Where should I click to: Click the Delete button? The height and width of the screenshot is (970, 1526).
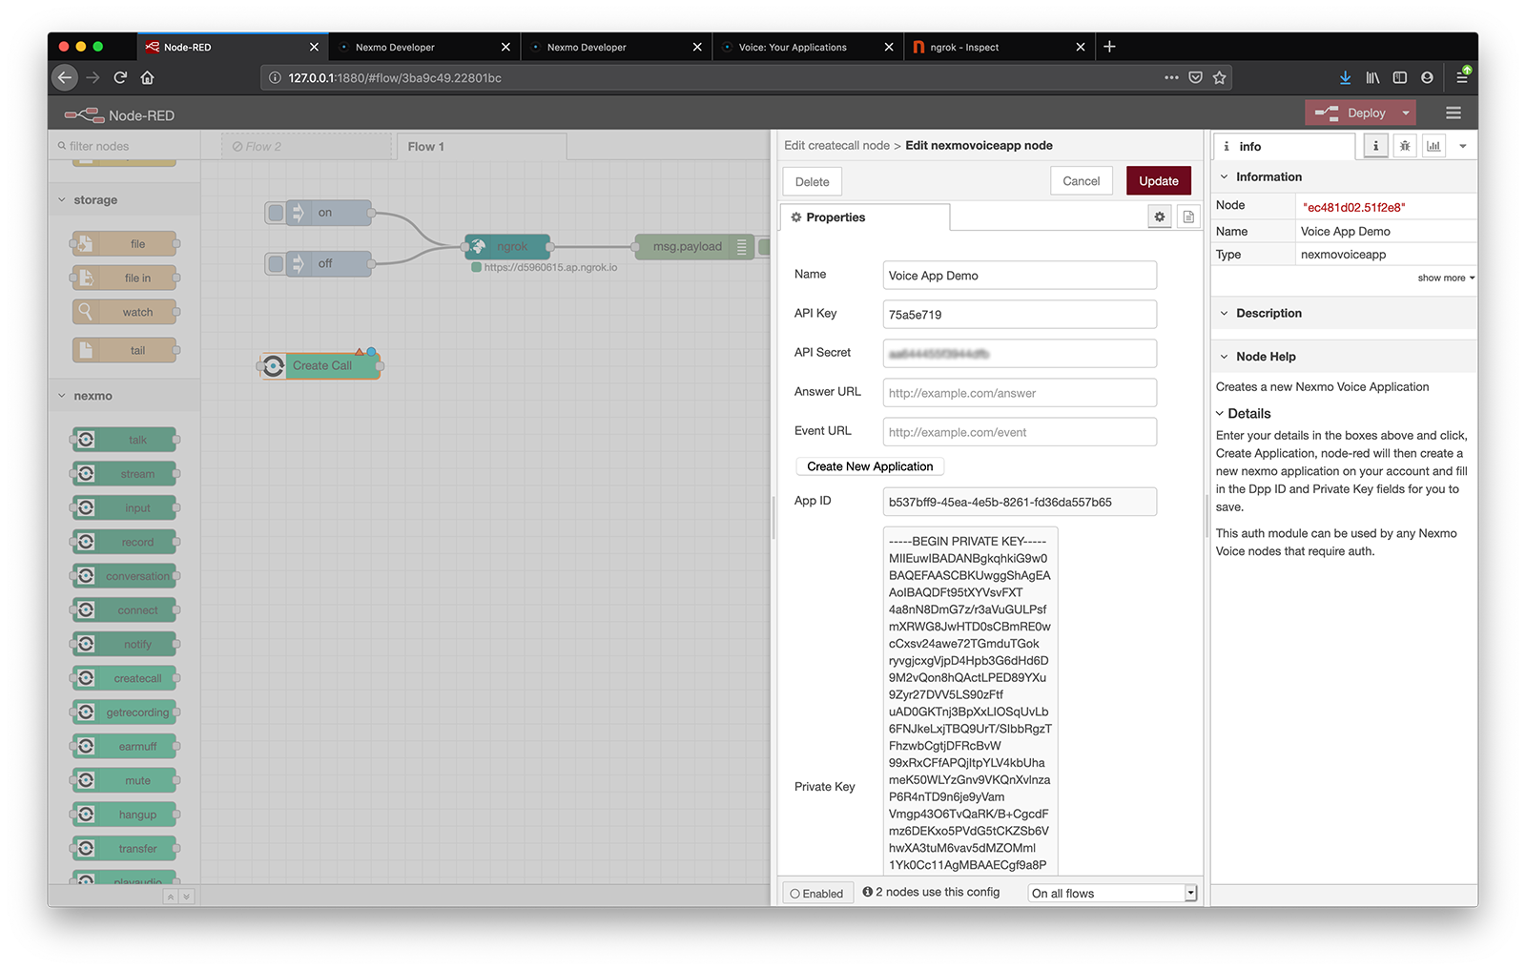point(813,182)
